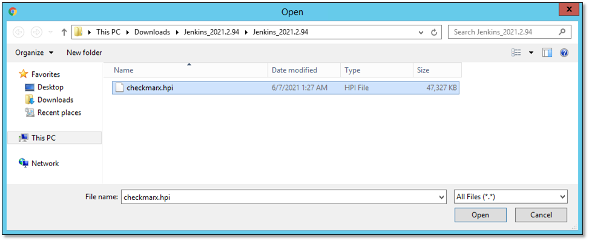Click the checkmarx.hpi file icon
Screen dimensions: 589x241
click(119, 88)
